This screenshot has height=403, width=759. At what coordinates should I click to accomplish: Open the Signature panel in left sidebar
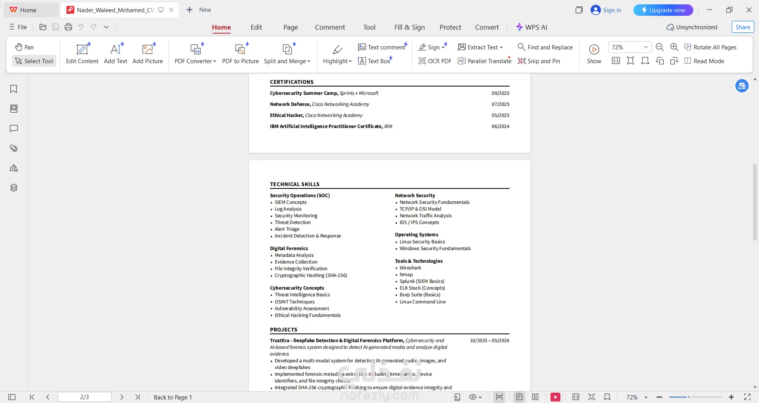point(14,168)
